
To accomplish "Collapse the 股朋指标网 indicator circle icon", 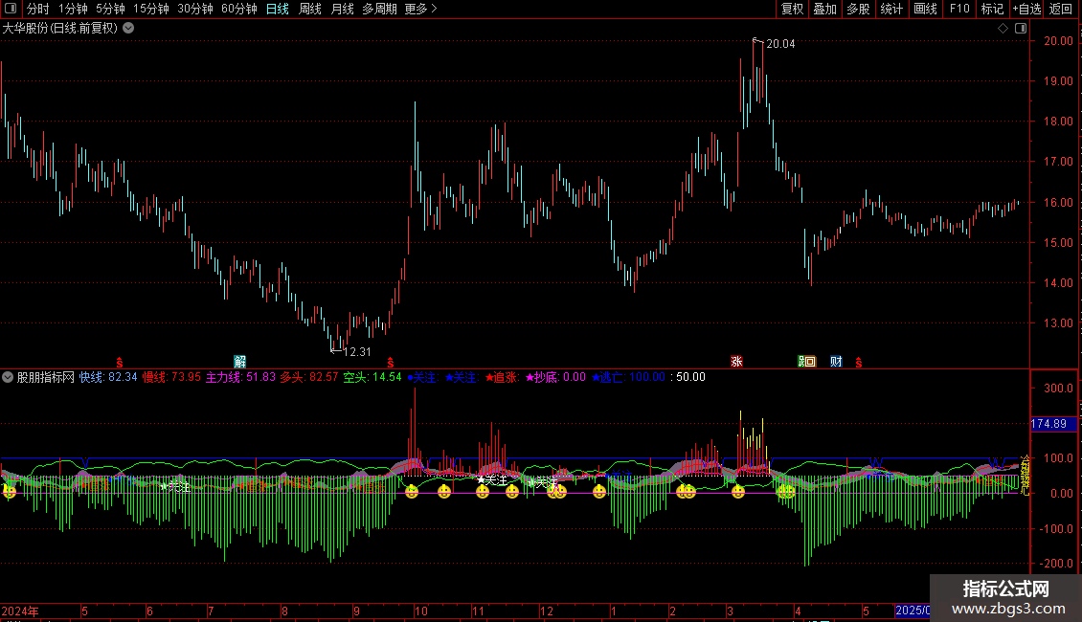I will tap(8, 377).
